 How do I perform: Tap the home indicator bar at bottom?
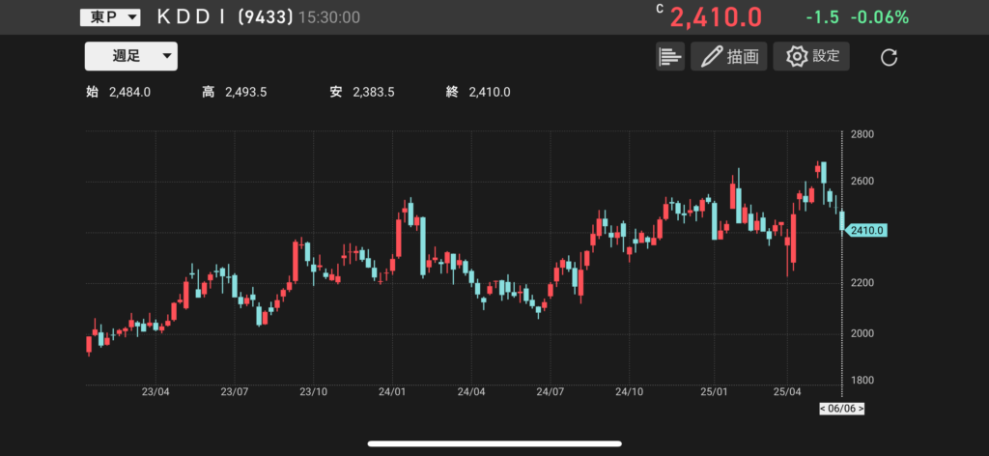click(x=494, y=444)
